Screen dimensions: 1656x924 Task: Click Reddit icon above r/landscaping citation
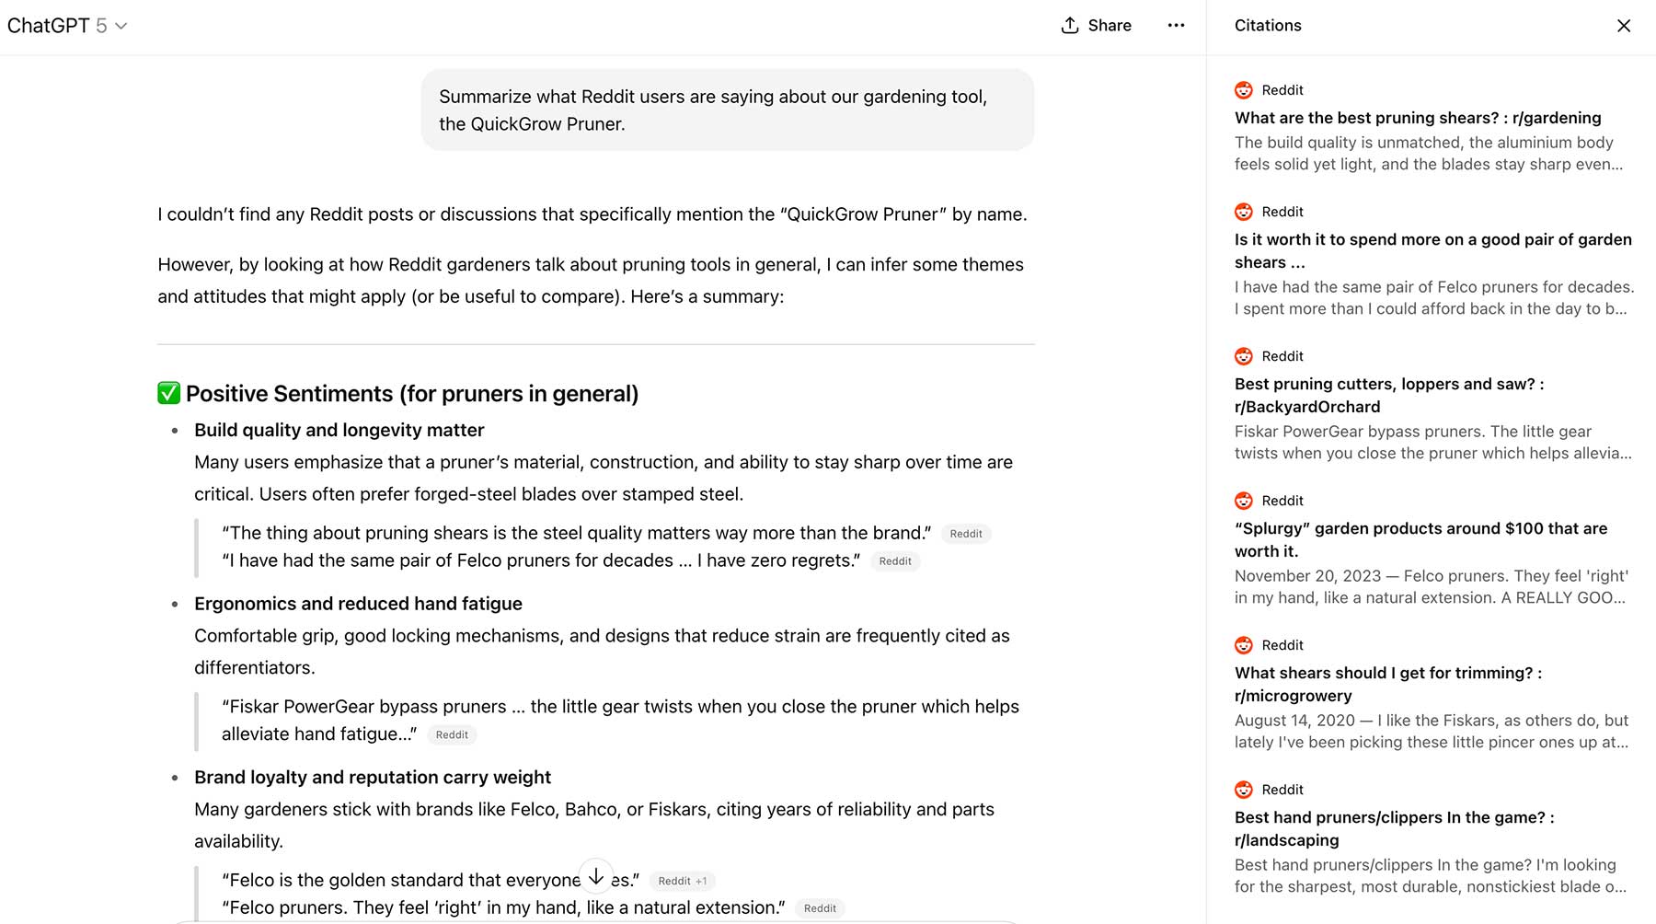click(x=1244, y=790)
